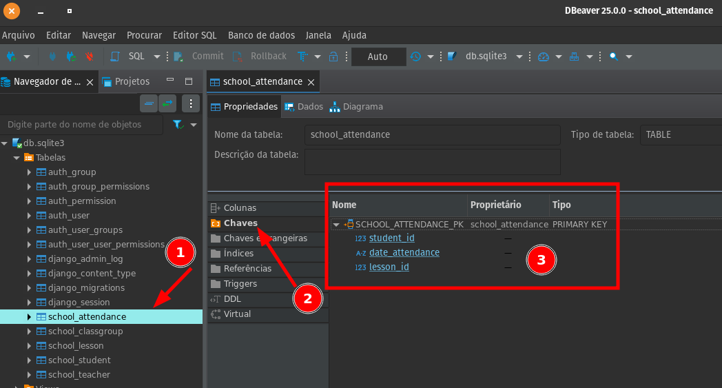
Task: Click the Descrição da tabela text area
Action: 433,162
